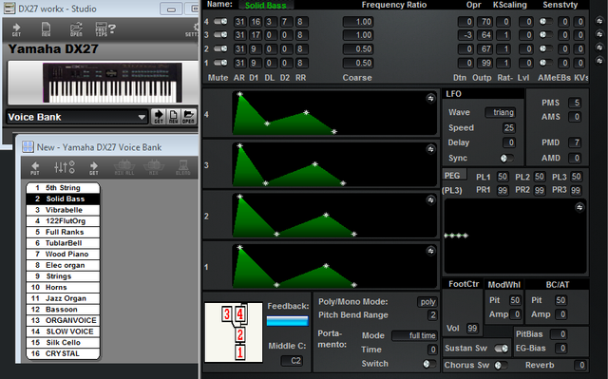Toggle Mute switch for operator 3
This screenshot has width=608, height=379.
tap(220, 35)
